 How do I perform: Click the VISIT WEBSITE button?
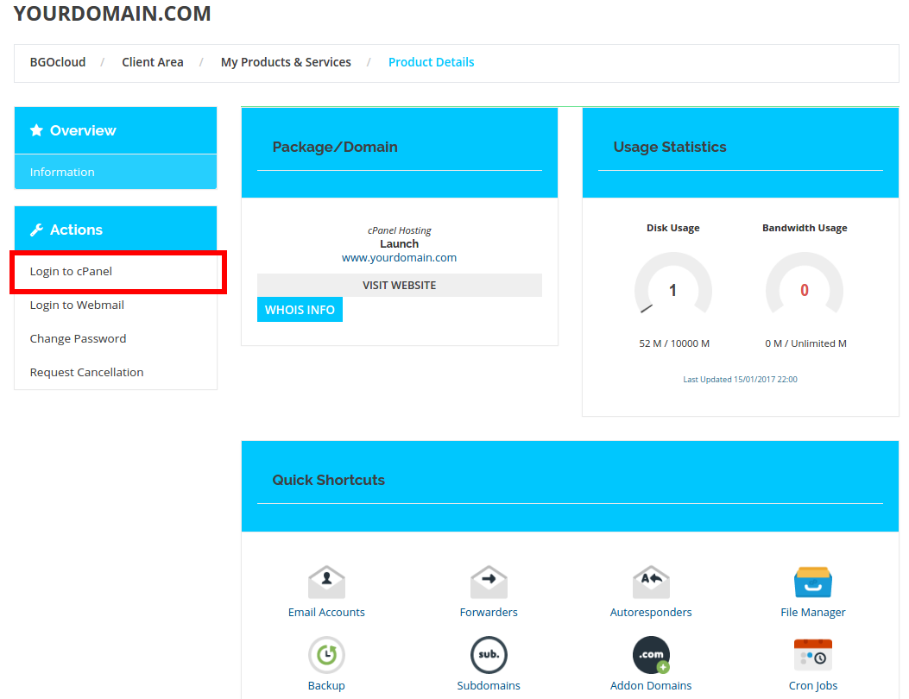pos(400,285)
